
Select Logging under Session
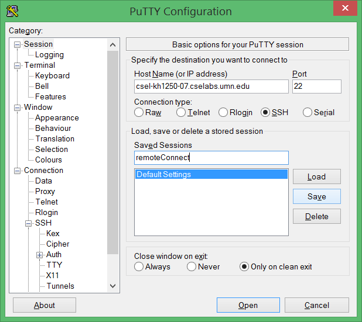pyautogui.click(x=49, y=55)
